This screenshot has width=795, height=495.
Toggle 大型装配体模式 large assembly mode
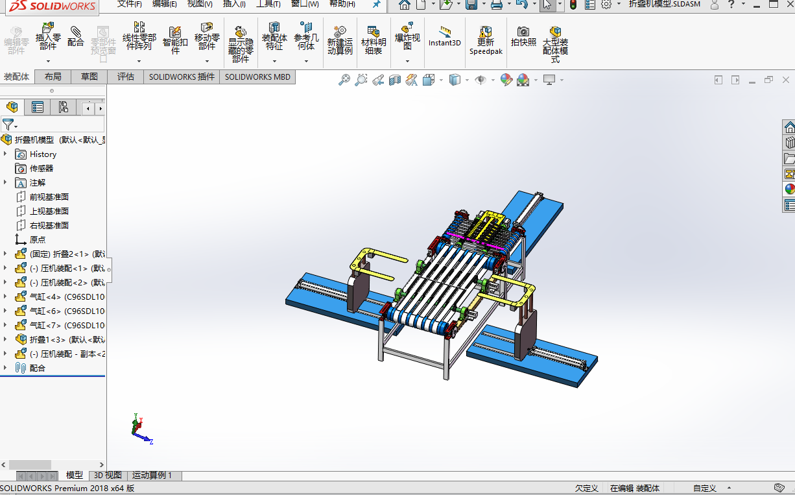555,44
